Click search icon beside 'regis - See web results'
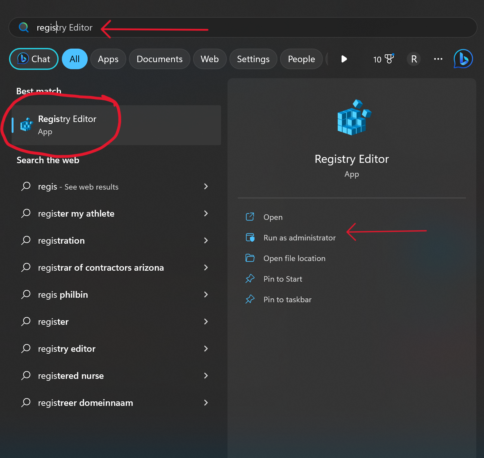Screen dimensions: 484x458 click(x=26, y=186)
